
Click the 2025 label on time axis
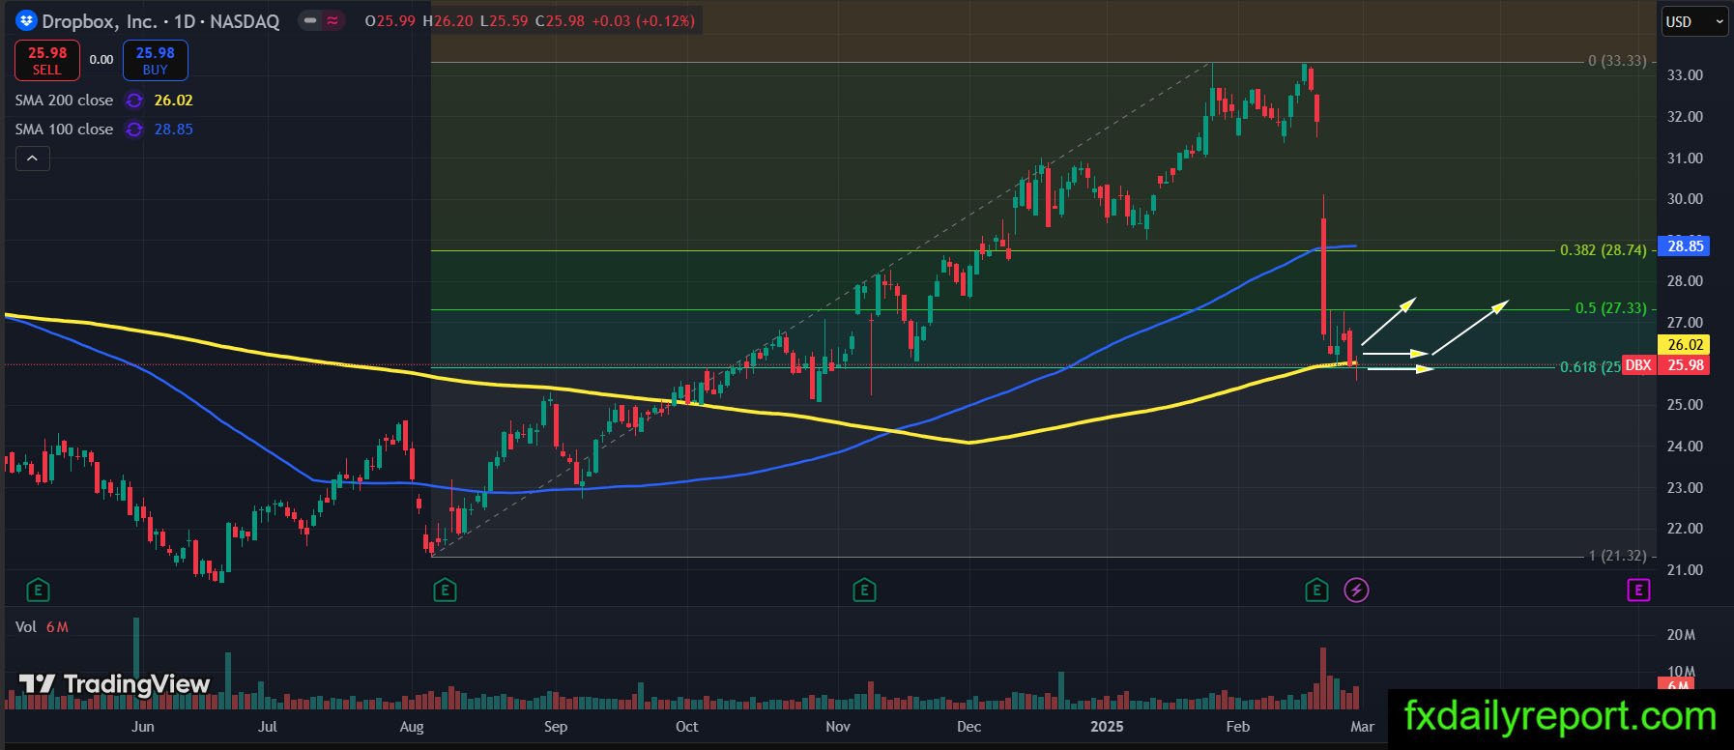tap(1108, 727)
